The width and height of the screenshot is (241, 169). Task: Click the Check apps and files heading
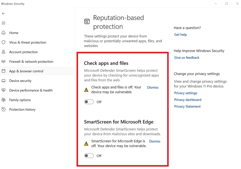[x=106, y=63]
